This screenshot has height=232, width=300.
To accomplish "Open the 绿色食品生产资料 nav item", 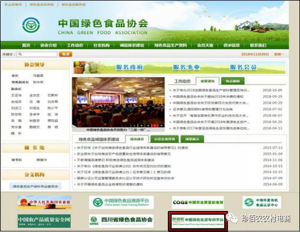I will (171, 46).
